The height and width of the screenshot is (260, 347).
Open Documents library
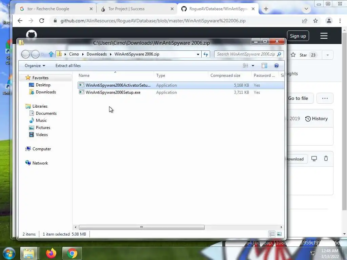[x=46, y=113]
